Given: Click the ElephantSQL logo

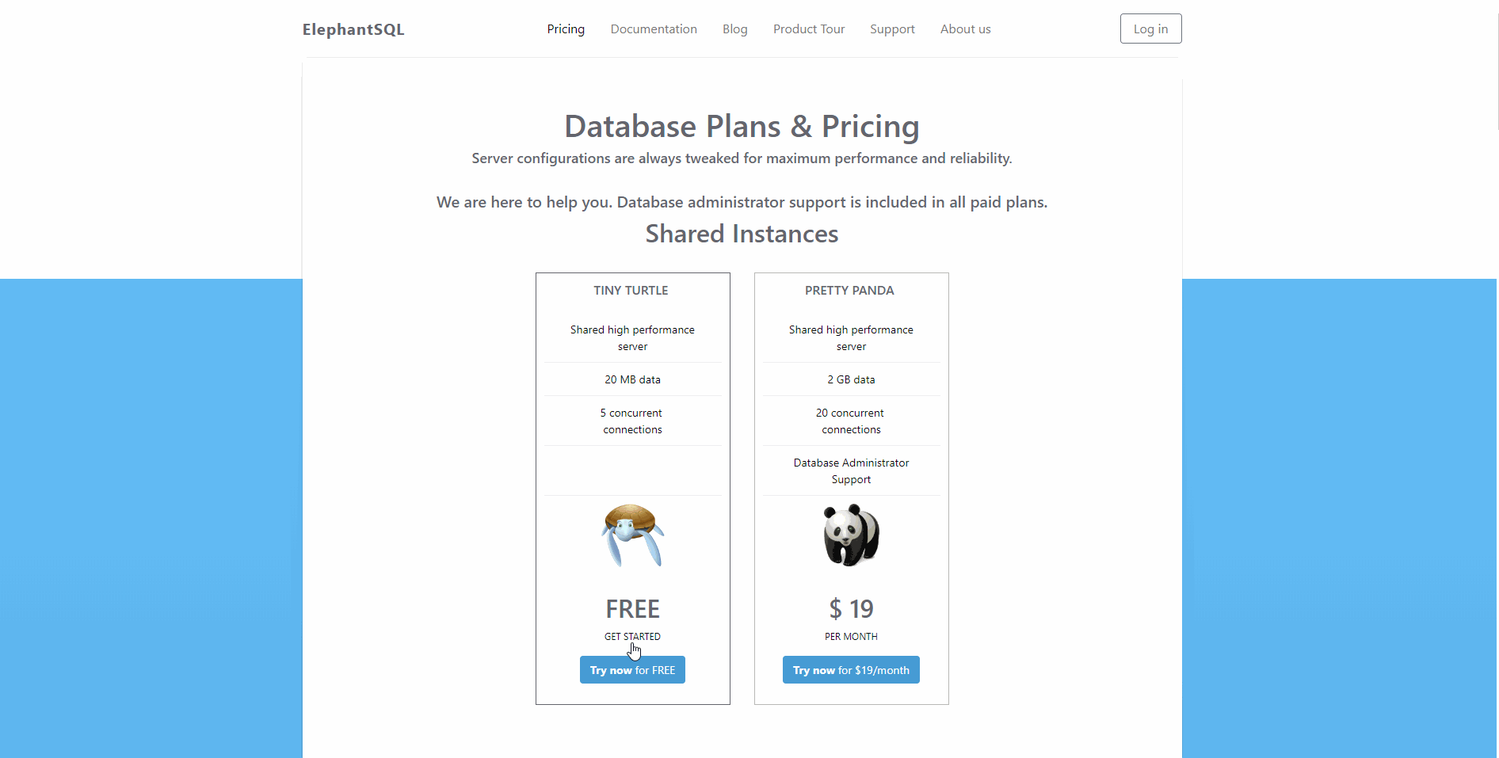Looking at the screenshot, I should pos(353,29).
